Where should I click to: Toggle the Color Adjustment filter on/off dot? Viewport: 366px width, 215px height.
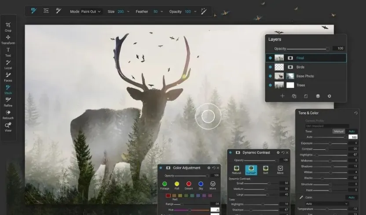161,168
